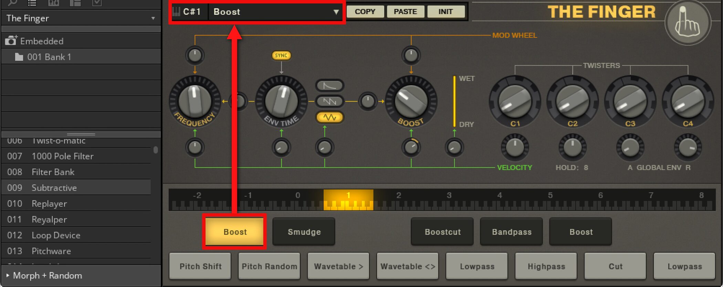Click the keyboard icon next to C#1
The image size is (723, 287).
point(176,12)
